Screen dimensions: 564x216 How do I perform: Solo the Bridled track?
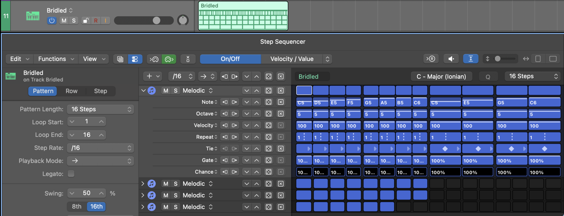tap(74, 20)
